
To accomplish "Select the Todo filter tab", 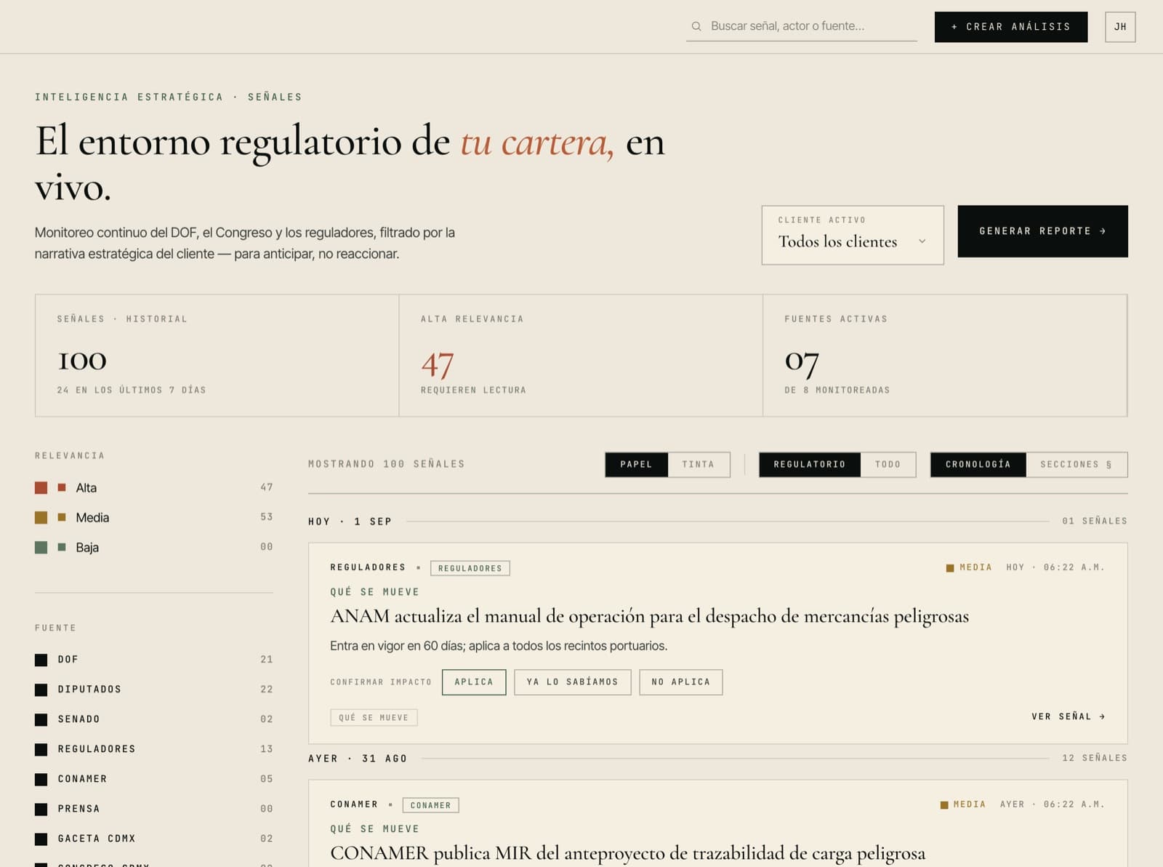I will pos(888,465).
